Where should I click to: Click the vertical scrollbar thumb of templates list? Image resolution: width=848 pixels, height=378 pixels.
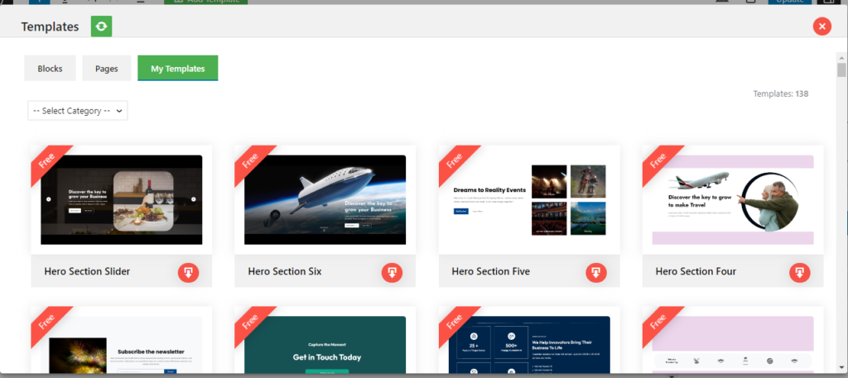coord(841,70)
